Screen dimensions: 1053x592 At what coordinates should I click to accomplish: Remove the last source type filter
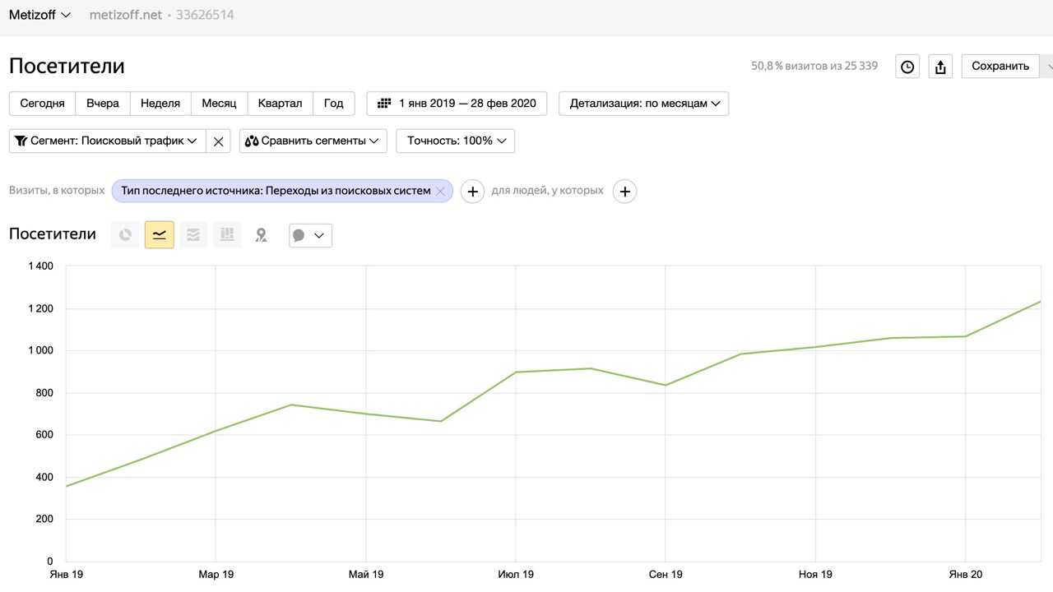pos(440,191)
